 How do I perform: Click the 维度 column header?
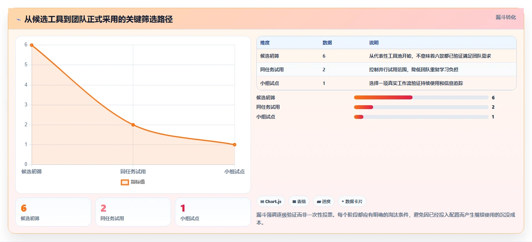pos(265,43)
